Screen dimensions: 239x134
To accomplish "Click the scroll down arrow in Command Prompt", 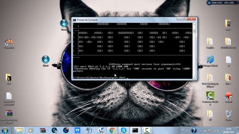I will (194, 77).
